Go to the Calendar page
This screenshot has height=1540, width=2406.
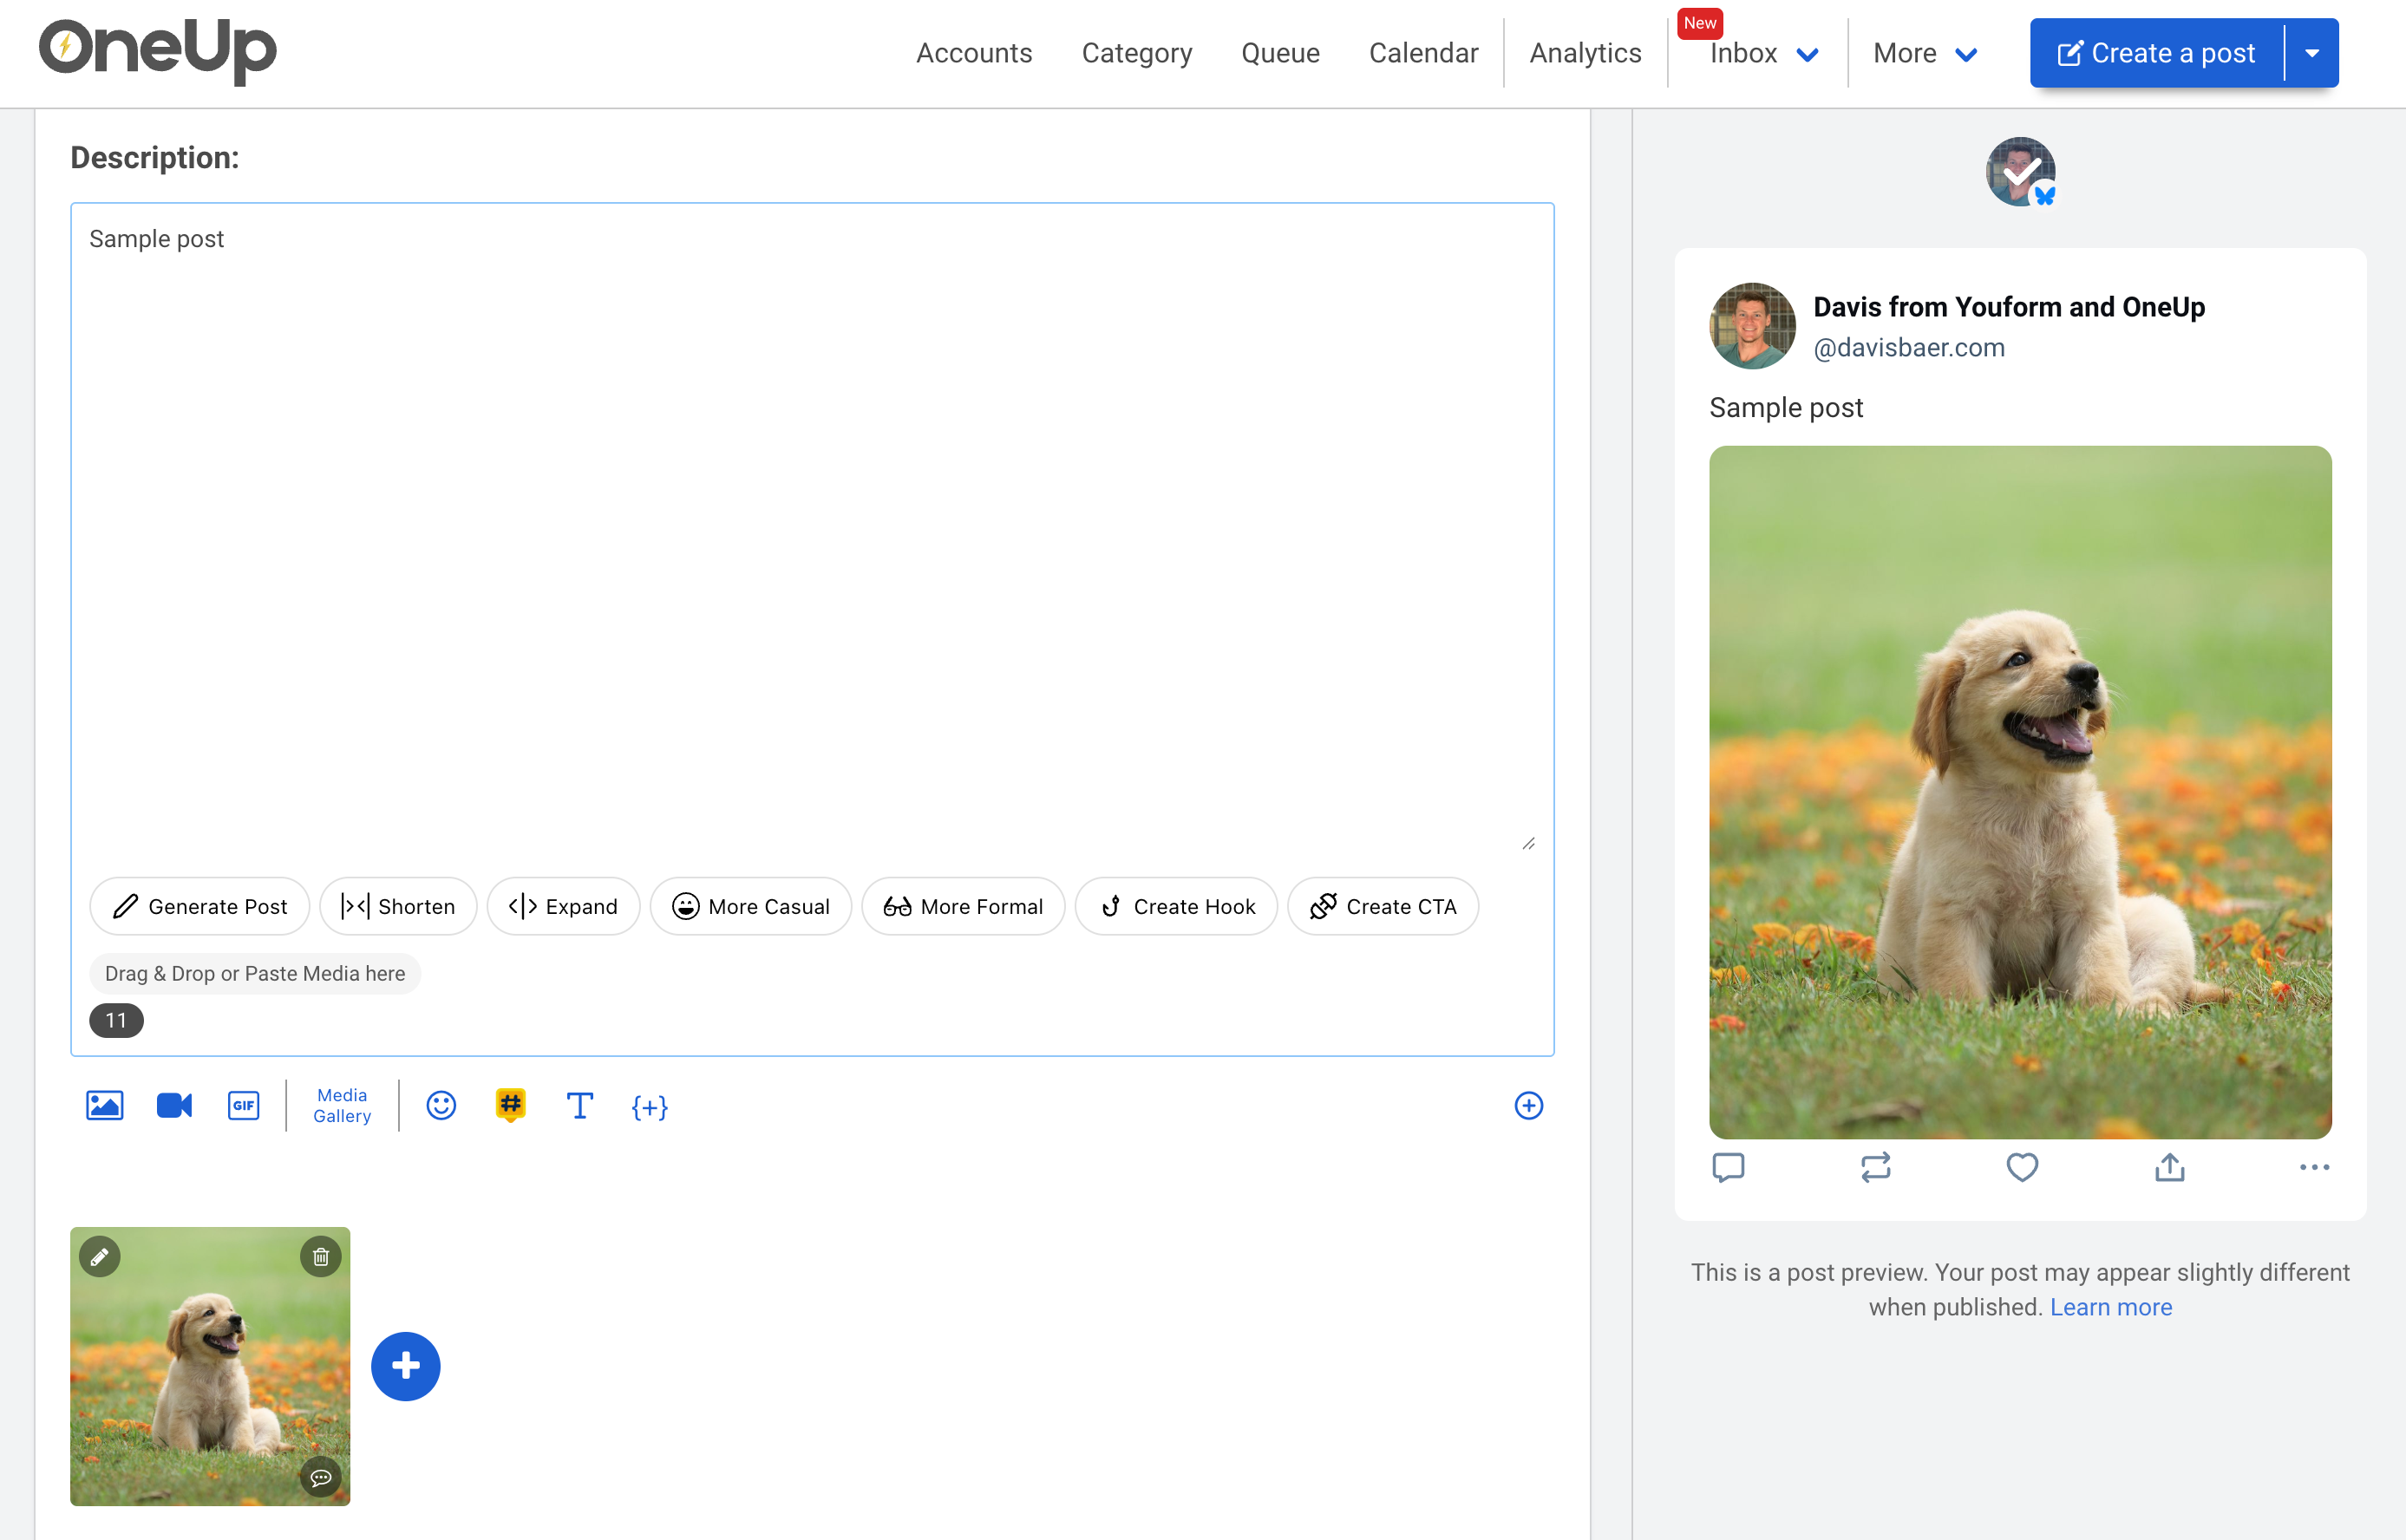1423,53
